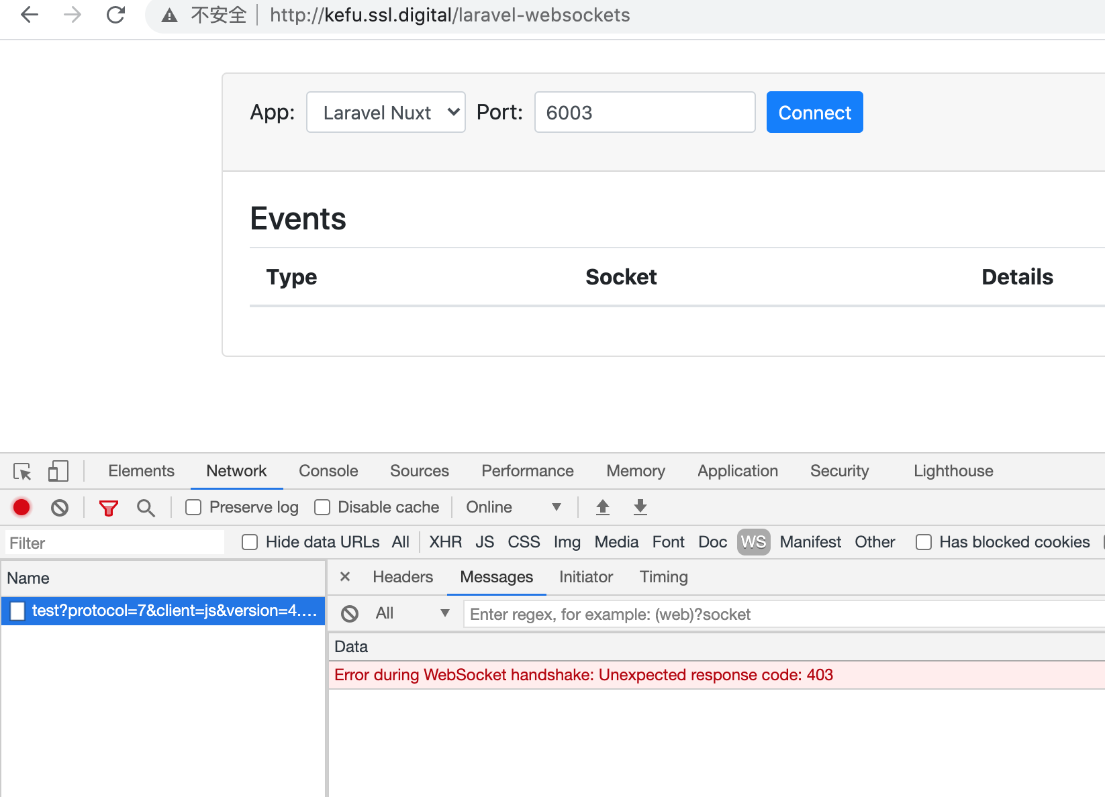The width and height of the screenshot is (1105, 797).
Task: Open the network filter bar
Action: [109, 507]
